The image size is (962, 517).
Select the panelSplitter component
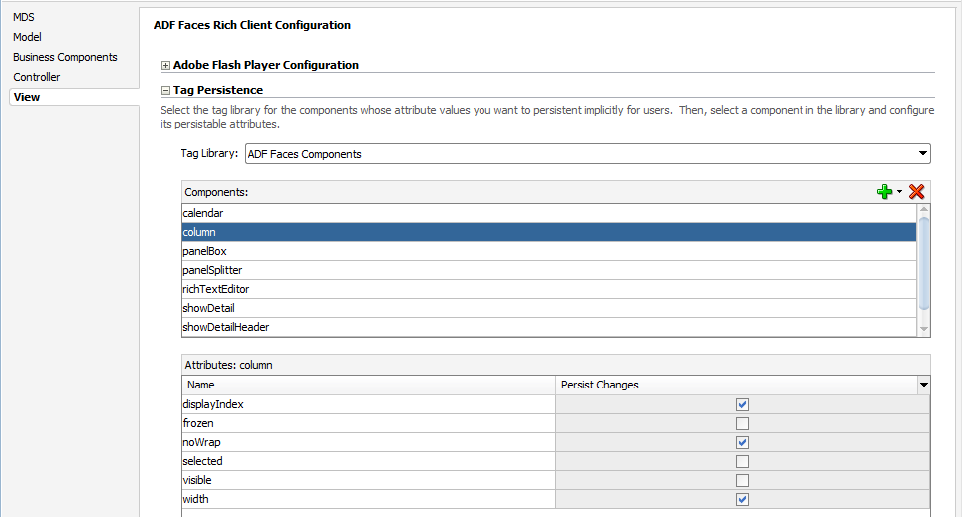coord(549,270)
